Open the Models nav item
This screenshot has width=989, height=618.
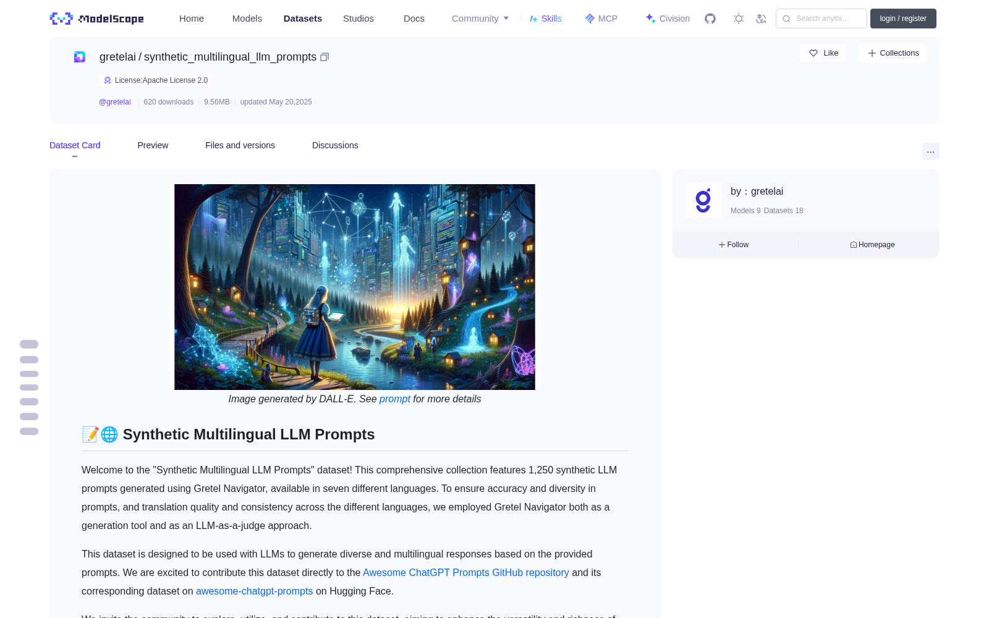coord(247,19)
